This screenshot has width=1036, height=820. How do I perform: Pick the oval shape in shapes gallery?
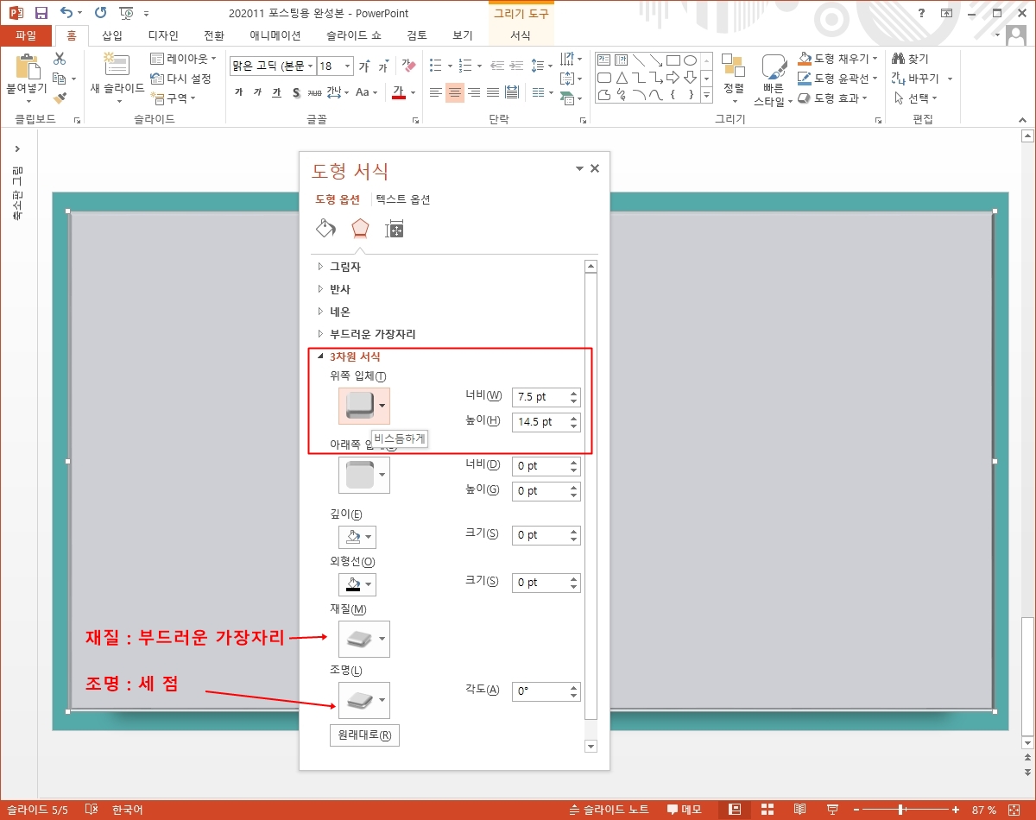(690, 60)
